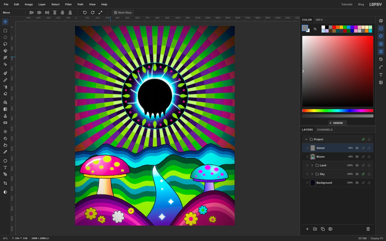
Task: Click the Bloom layer thumbnail
Action: [312, 157]
